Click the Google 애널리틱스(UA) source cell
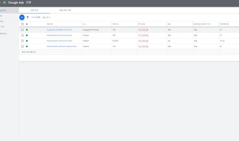 click(x=91, y=30)
